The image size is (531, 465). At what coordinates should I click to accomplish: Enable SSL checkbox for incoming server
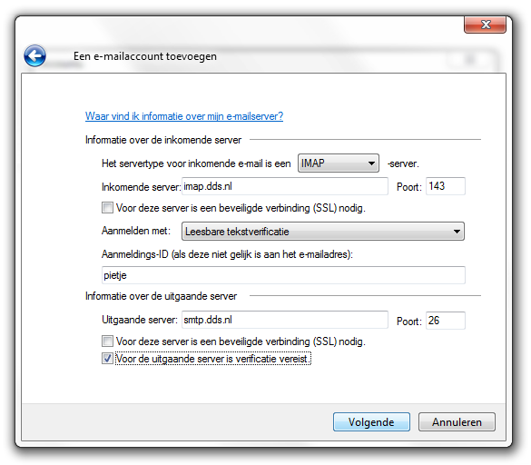pos(107,207)
